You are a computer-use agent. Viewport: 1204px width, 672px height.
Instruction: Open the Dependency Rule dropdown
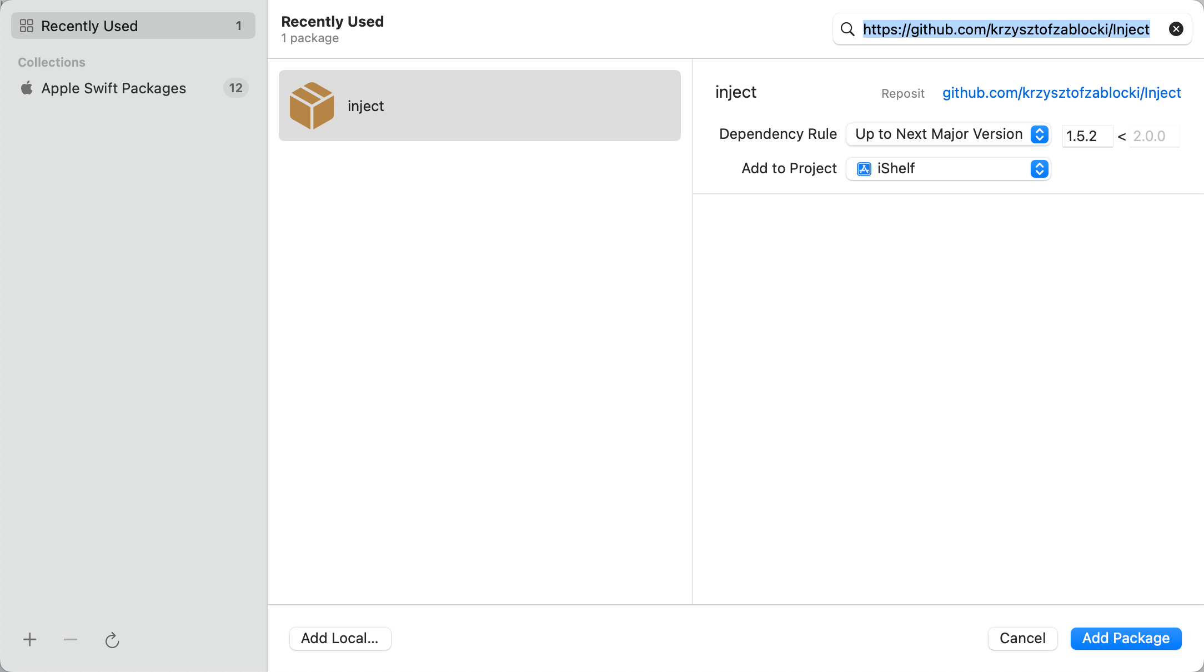(947, 134)
